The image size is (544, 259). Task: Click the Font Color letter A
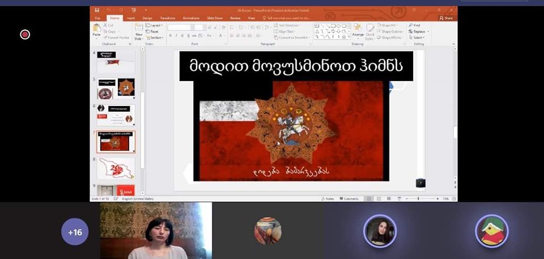click(x=220, y=36)
